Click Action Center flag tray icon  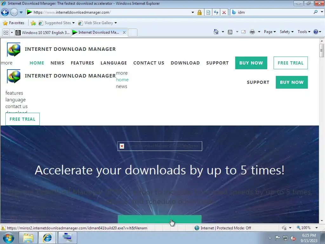277,238
